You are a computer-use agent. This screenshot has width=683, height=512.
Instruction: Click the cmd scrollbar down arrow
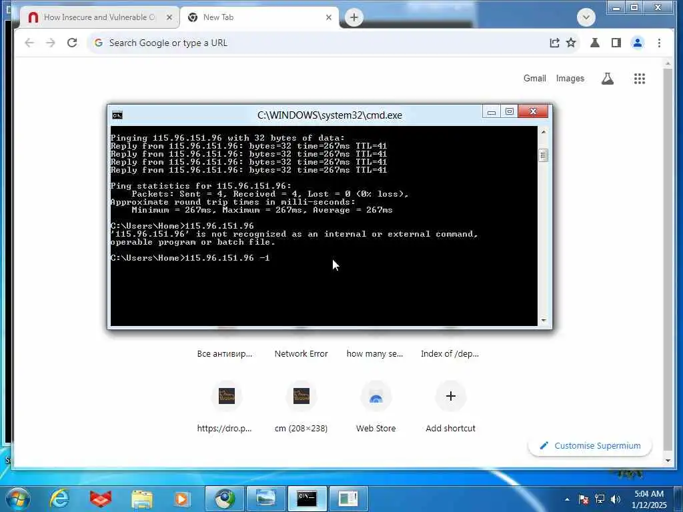543,321
